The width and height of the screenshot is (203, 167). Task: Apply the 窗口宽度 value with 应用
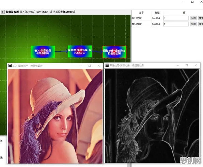click(x=193, y=18)
